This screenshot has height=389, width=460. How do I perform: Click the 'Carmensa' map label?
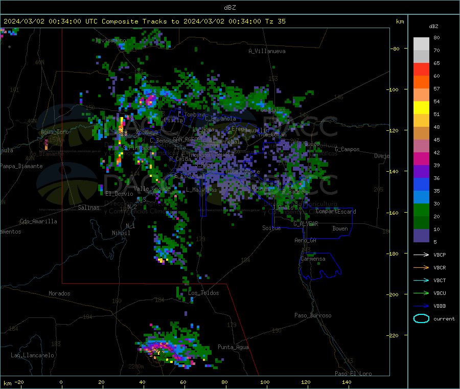coord(313,259)
